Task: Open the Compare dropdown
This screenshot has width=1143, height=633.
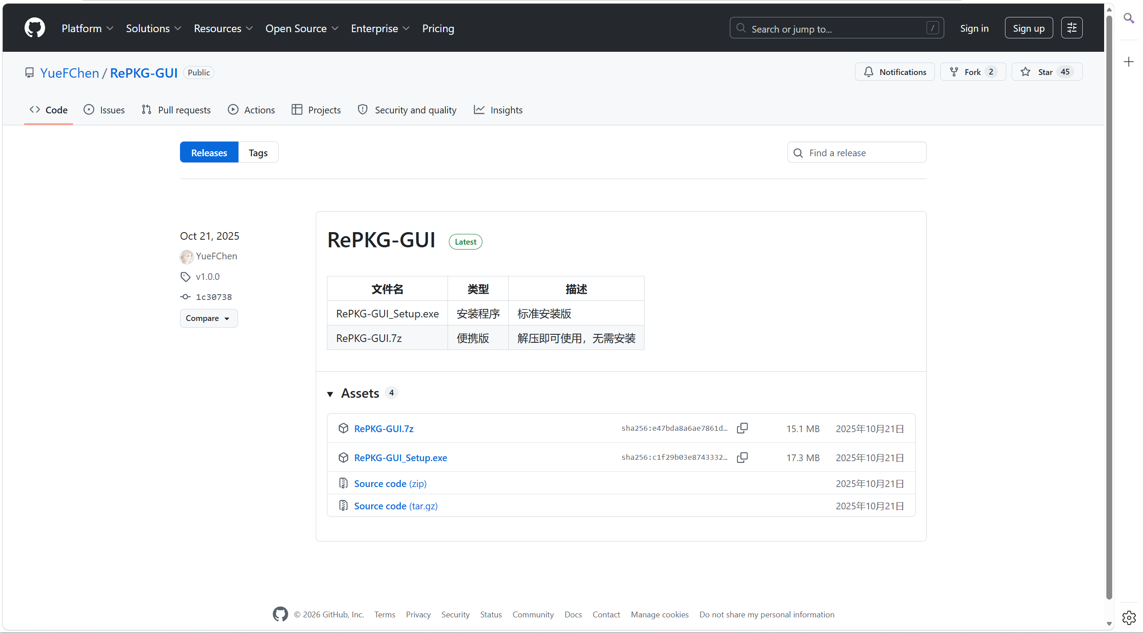Action: point(208,318)
